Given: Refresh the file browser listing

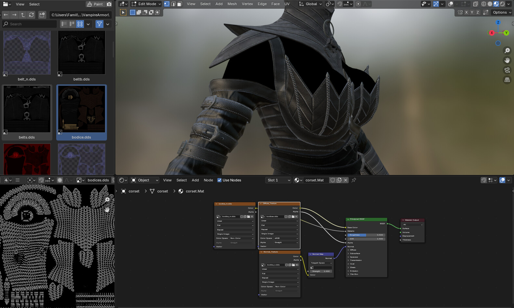Looking at the screenshot, I should pos(31,15).
